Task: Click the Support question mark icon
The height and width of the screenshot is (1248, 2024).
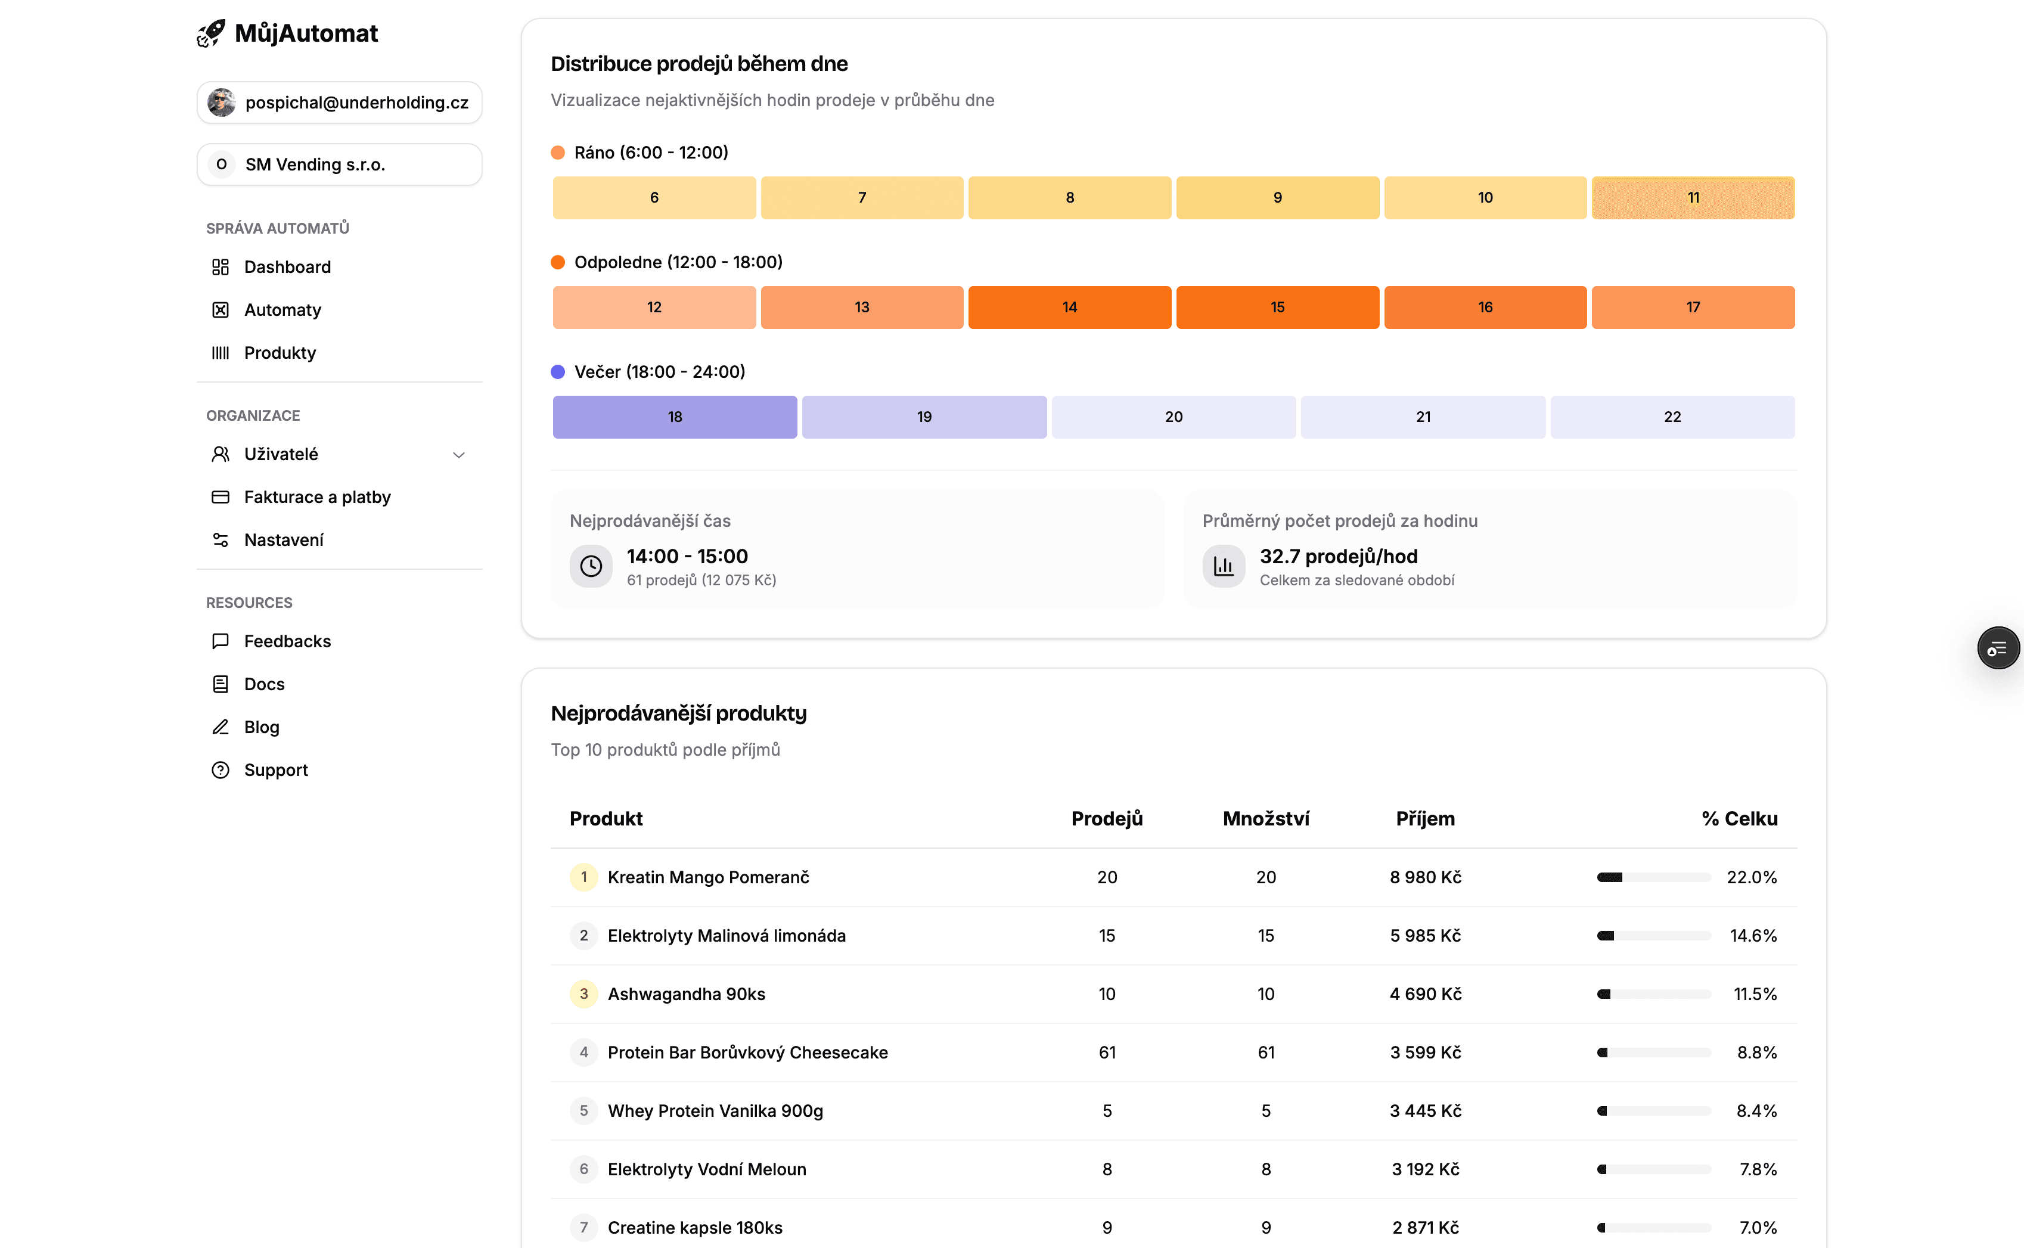Action: point(221,770)
